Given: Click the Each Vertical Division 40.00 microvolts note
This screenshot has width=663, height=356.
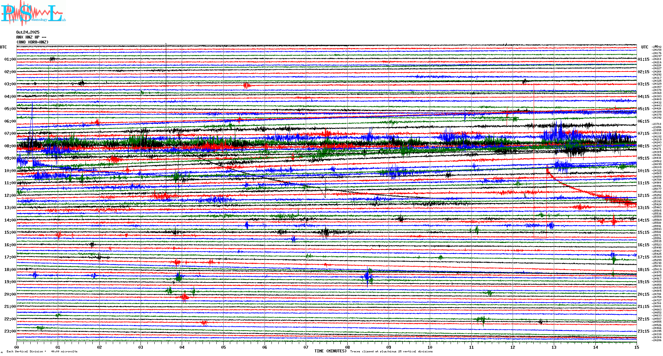Looking at the screenshot, I should pyautogui.click(x=42, y=351).
